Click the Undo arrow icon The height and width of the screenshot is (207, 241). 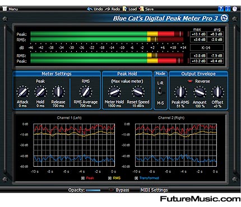(90, 9)
